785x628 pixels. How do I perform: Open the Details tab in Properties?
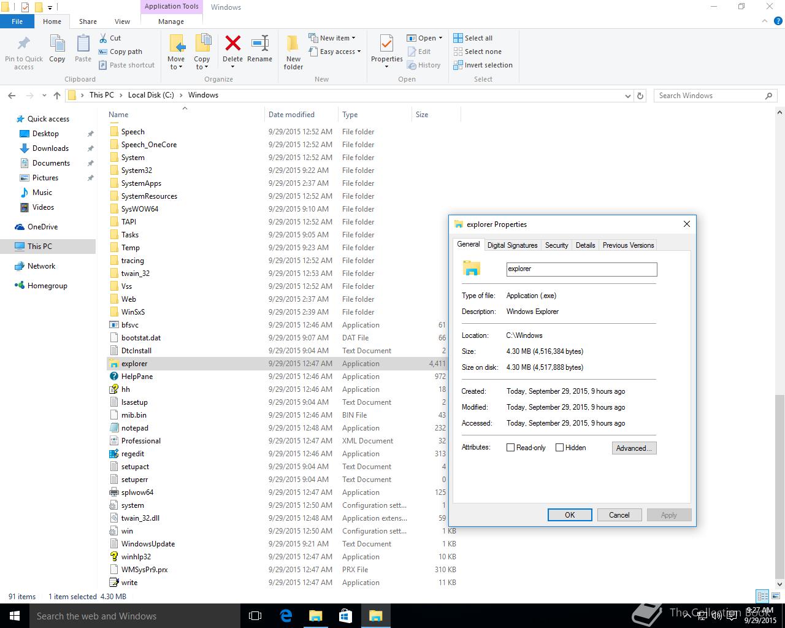[x=586, y=245]
